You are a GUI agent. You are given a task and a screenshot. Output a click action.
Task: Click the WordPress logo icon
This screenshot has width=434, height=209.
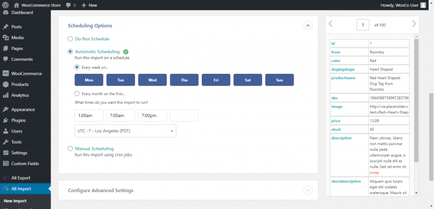(5, 5)
